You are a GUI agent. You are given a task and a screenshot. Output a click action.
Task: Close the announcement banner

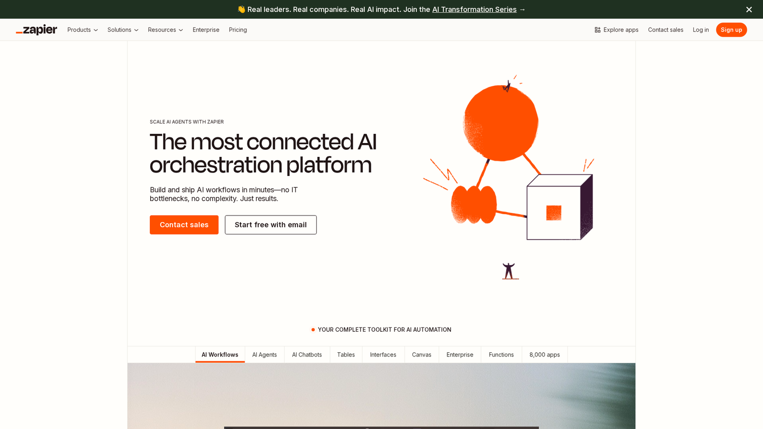pyautogui.click(x=749, y=10)
